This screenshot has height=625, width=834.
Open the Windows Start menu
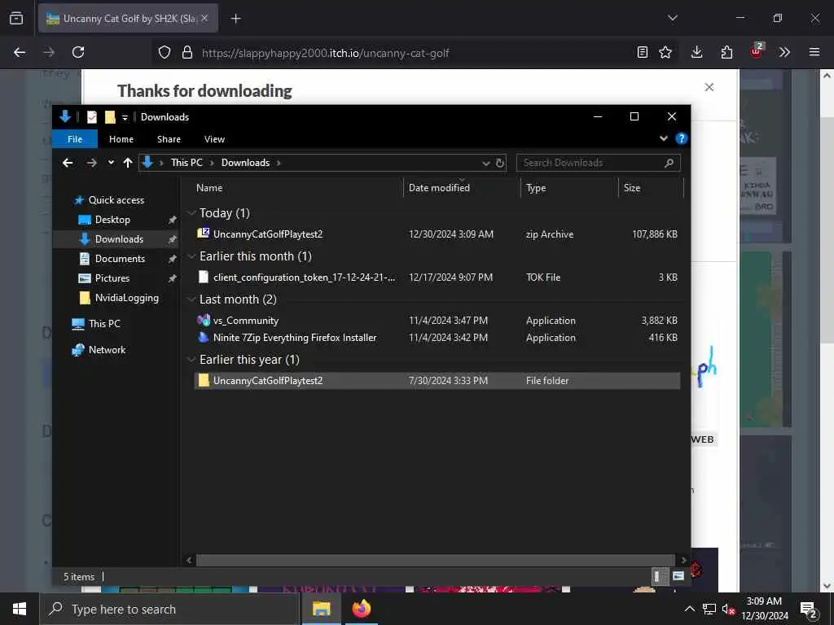pyautogui.click(x=20, y=609)
